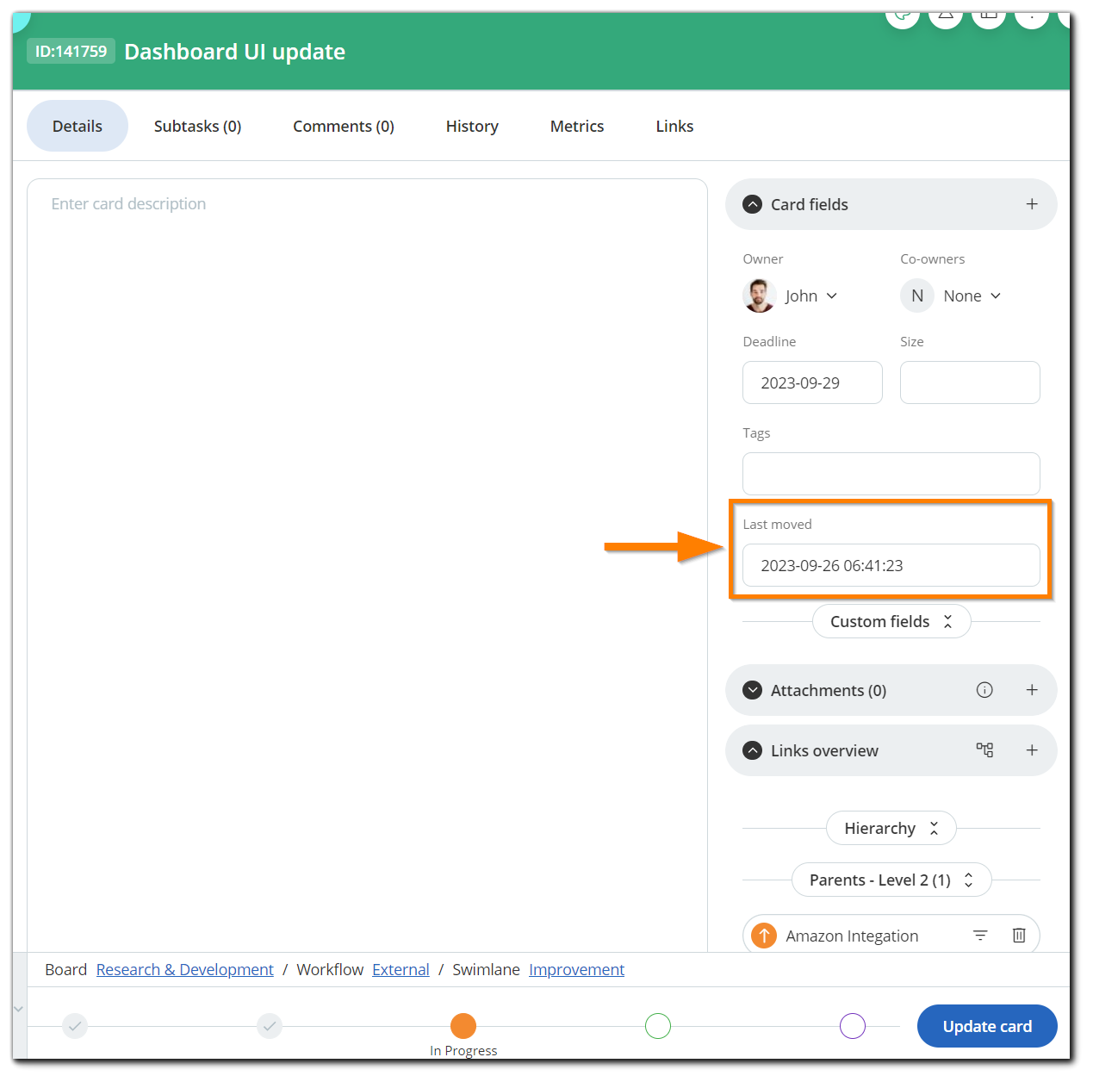The width and height of the screenshot is (1093, 1082).
Task: Click the Attachments info icon
Action: pyautogui.click(x=984, y=690)
